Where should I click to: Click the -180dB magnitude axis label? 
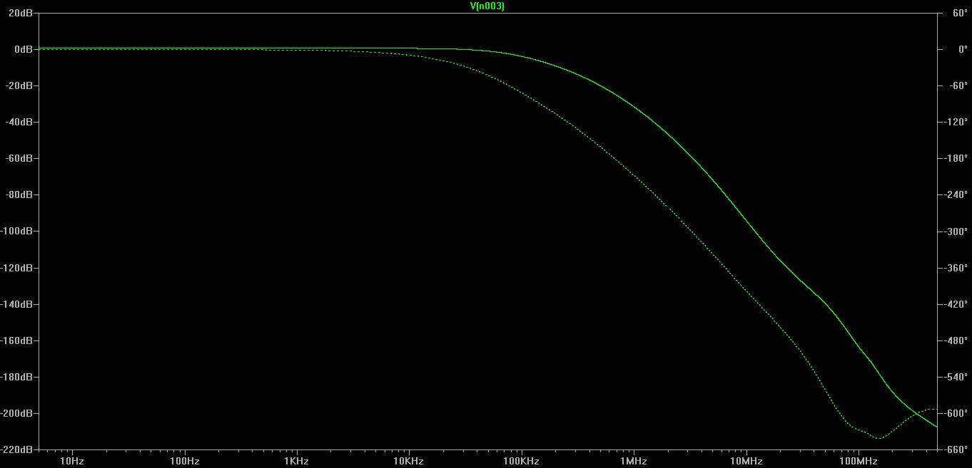click(x=18, y=377)
